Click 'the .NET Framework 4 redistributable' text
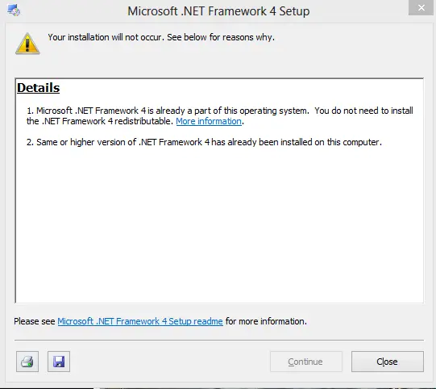The height and width of the screenshot is (389, 436). tap(100, 121)
